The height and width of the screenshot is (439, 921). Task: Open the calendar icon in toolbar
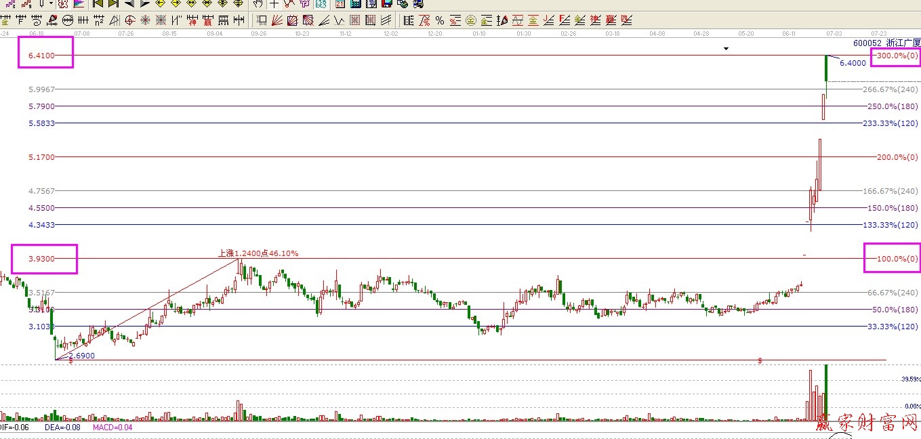tap(340, 4)
